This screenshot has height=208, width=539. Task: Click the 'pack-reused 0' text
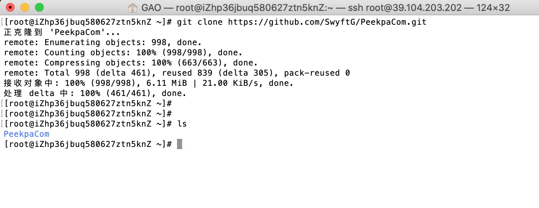pyautogui.click(x=317, y=73)
